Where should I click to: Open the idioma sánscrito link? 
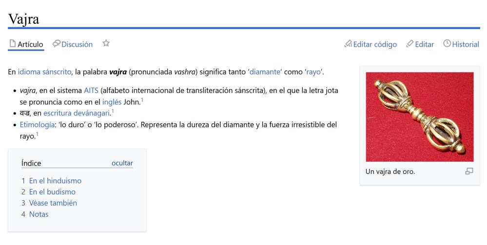click(x=45, y=72)
